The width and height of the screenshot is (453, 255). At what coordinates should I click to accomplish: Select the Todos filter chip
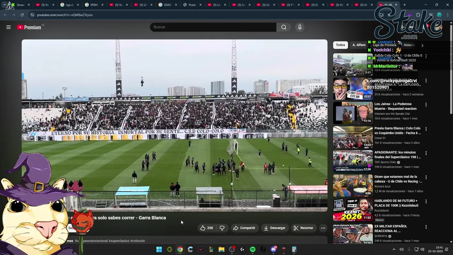pos(340,45)
